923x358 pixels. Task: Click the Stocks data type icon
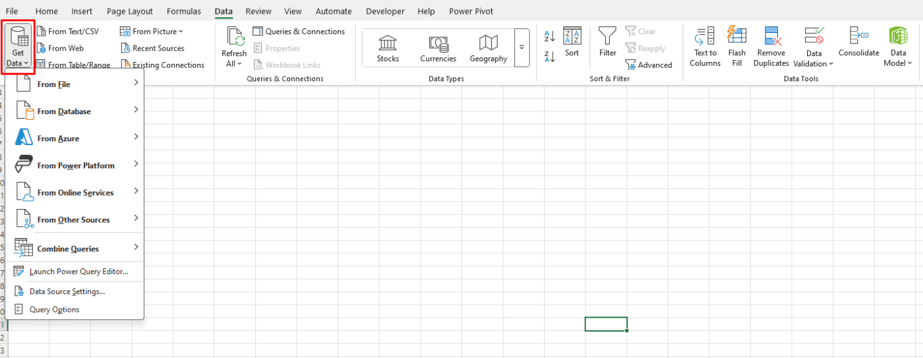point(388,44)
